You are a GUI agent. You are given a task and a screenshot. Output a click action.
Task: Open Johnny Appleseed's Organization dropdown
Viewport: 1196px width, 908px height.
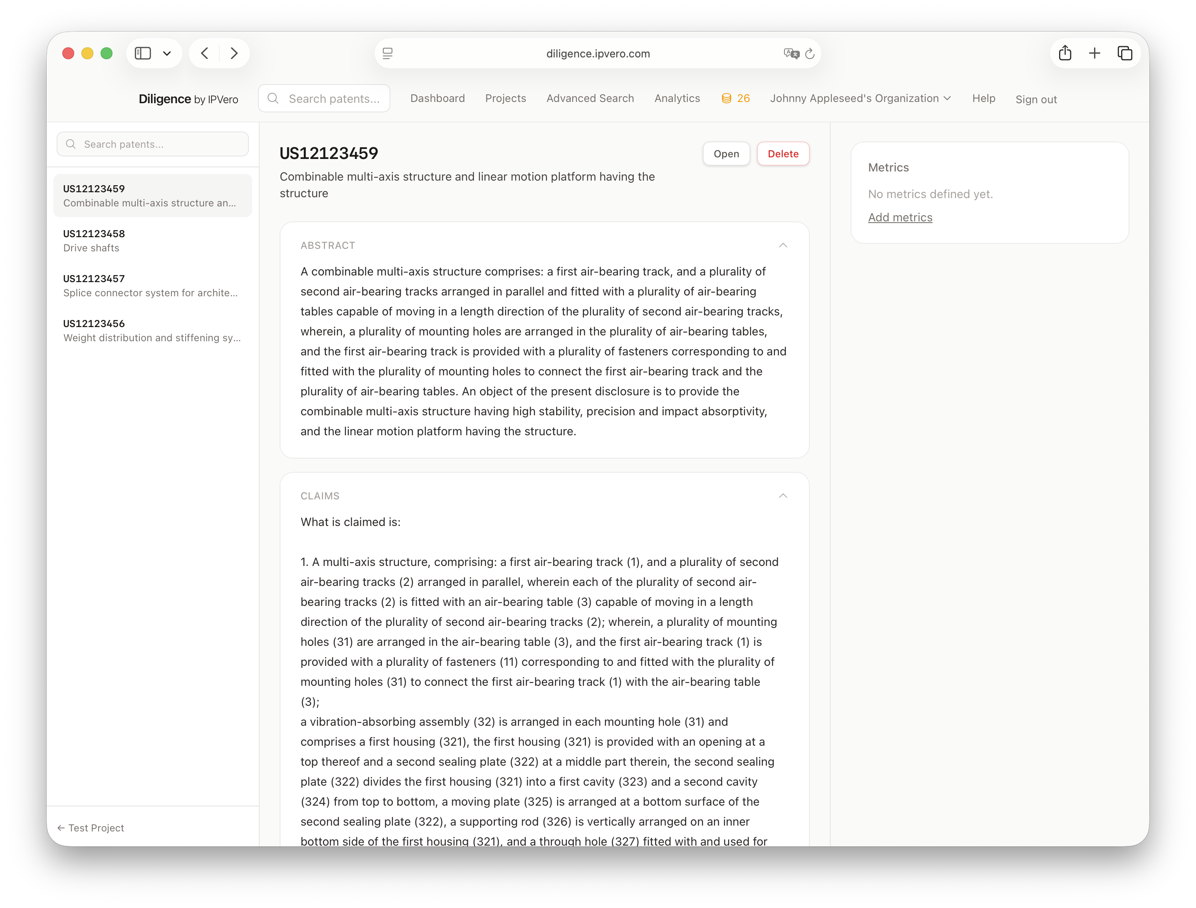pos(860,99)
